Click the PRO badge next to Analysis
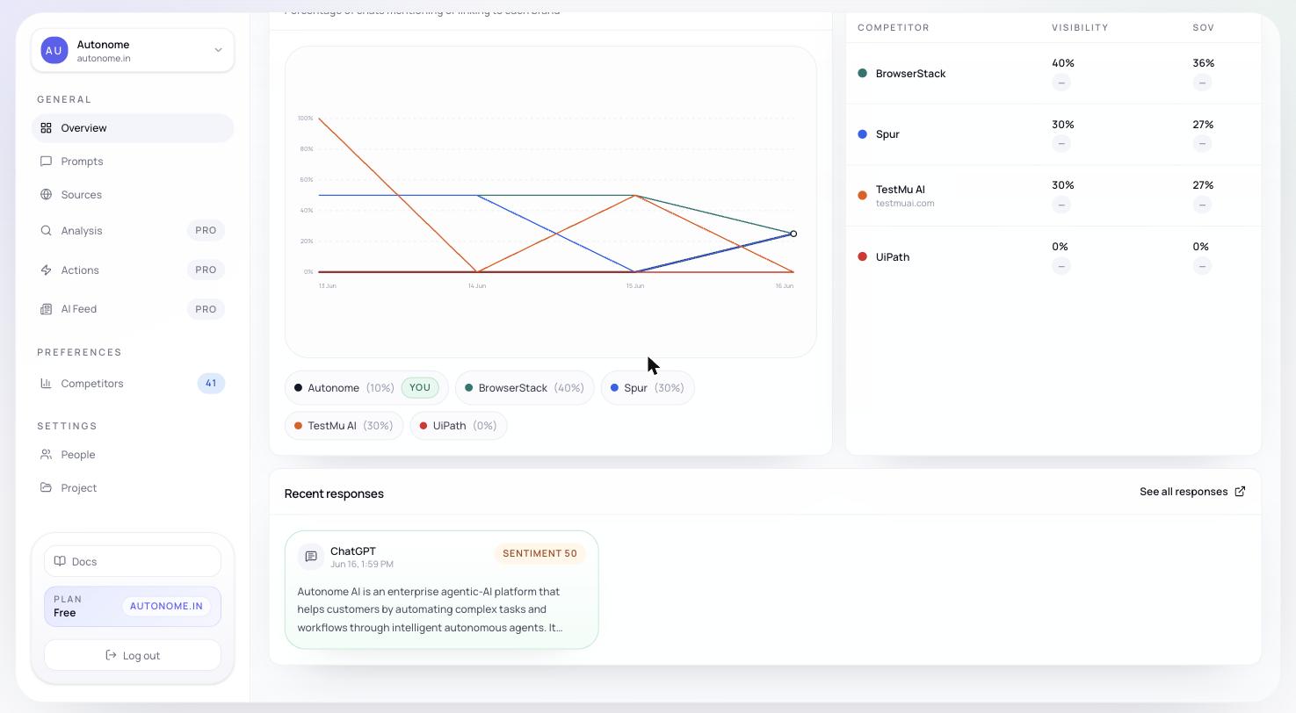Screen dimensions: 1296x713 click(x=206, y=230)
